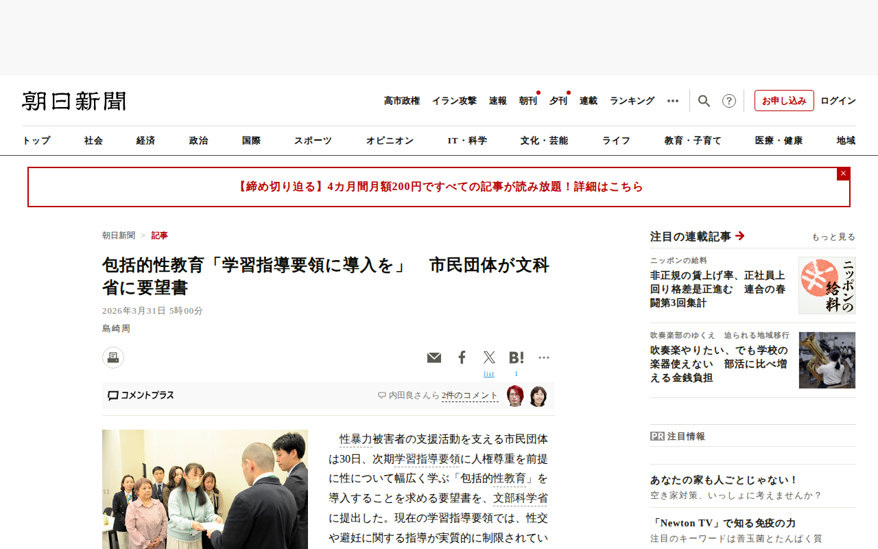Open 連載 series page
This screenshot has height=549, width=878.
589,101
